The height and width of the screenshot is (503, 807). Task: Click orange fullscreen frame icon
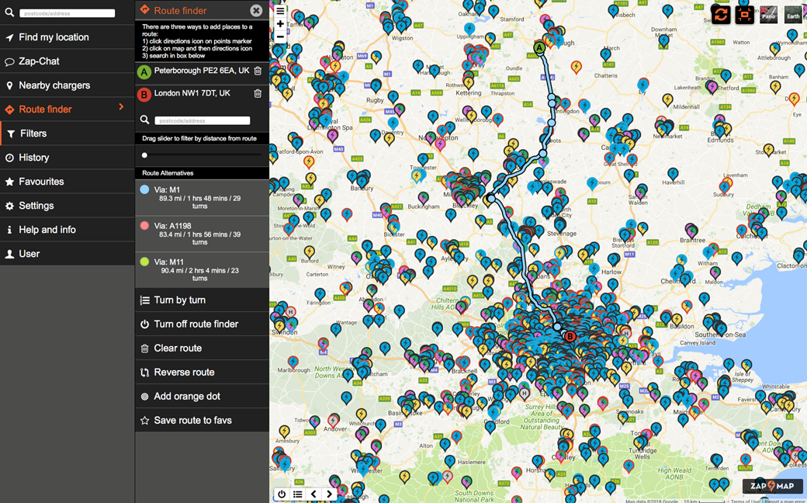tap(744, 15)
